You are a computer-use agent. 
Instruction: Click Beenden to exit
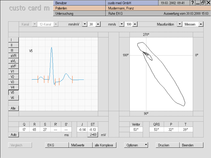191,145
